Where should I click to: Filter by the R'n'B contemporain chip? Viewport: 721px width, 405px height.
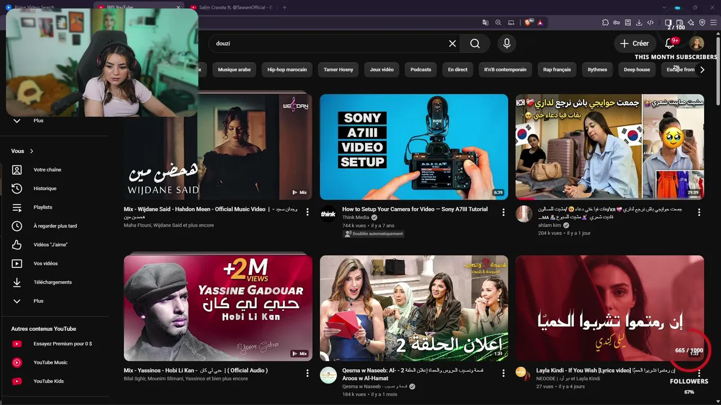[505, 70]
